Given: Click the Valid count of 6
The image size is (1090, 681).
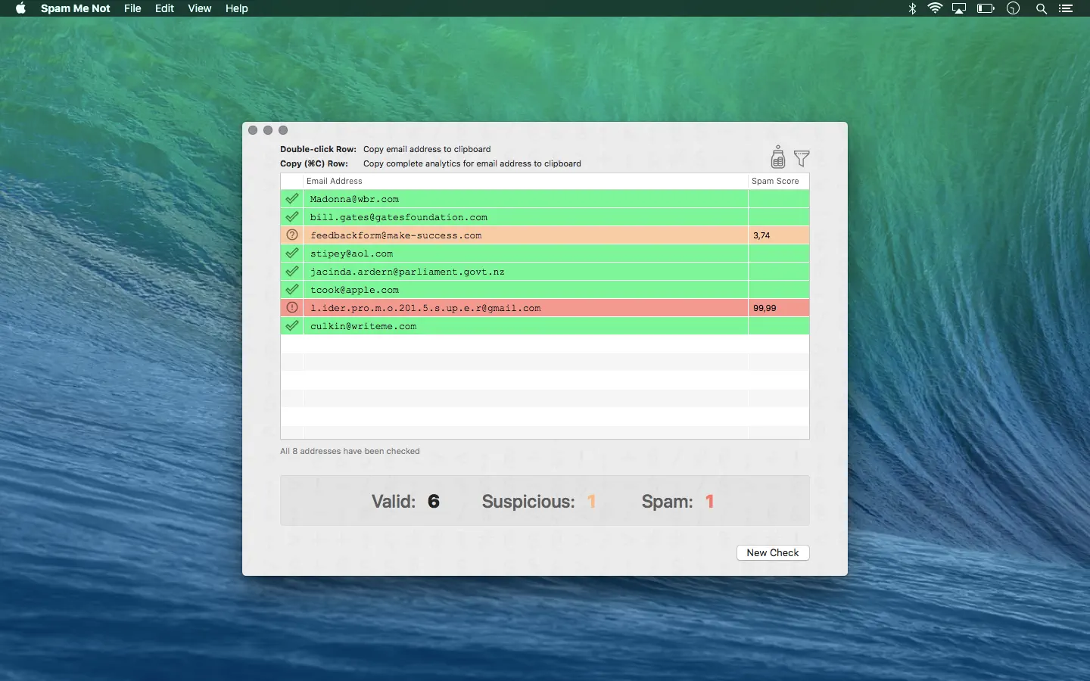Looking at the screenshot, I should click(x=434, y=501).
